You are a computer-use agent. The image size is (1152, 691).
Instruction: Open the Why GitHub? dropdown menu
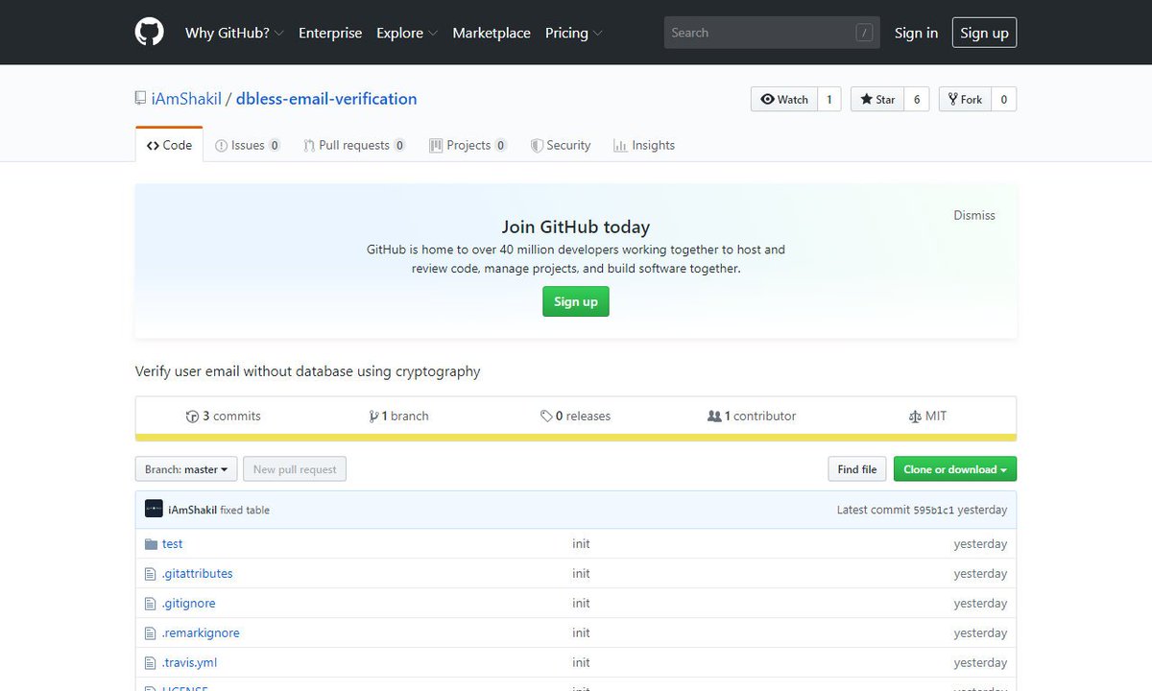[x=234, y=33]
